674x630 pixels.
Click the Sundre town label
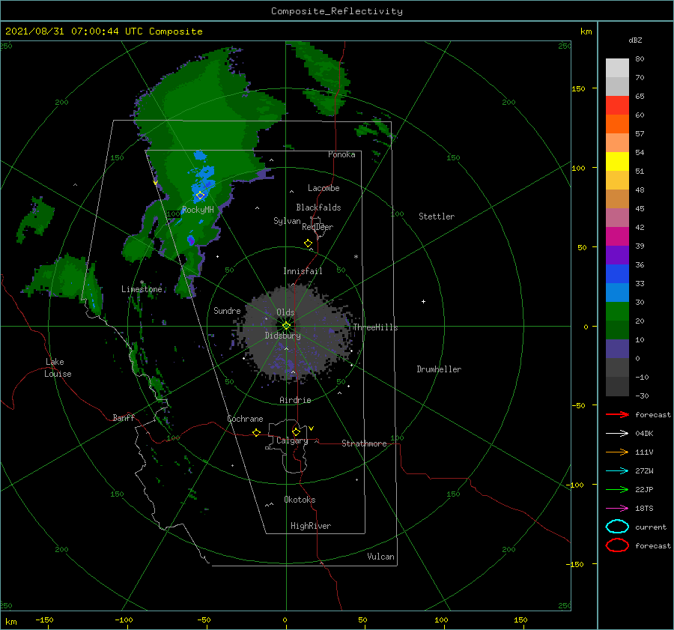click(x=227, y=310)
